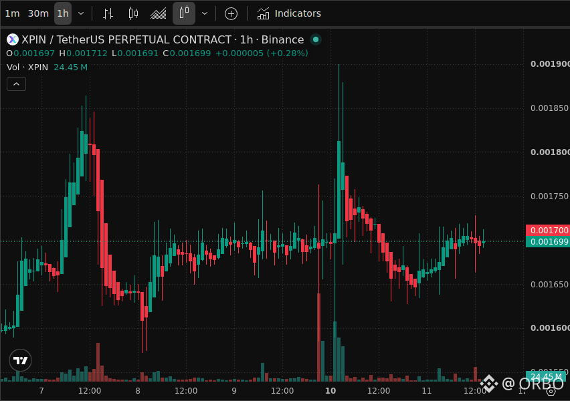Click the XPIN symbol logo icon

click(x=13, y=39)
